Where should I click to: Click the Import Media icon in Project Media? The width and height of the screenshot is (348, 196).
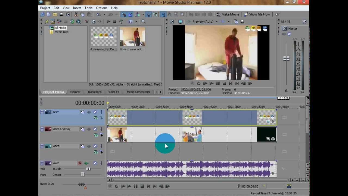click(x=53, y=22)
